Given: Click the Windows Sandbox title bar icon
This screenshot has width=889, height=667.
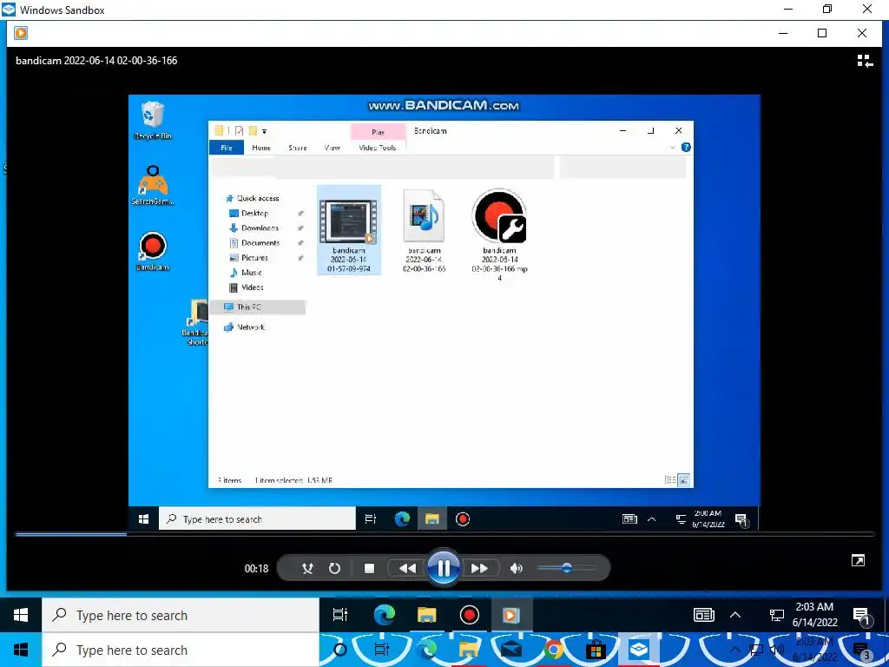Looking at the screenshot, I should [x=9, y=10].
